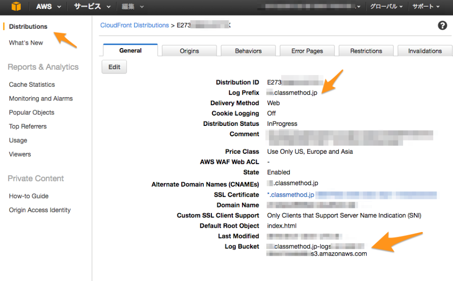Select Distributions in the sidebar
Image resolution: width=453 pixels, height=281 pixels.
[28, 26]
